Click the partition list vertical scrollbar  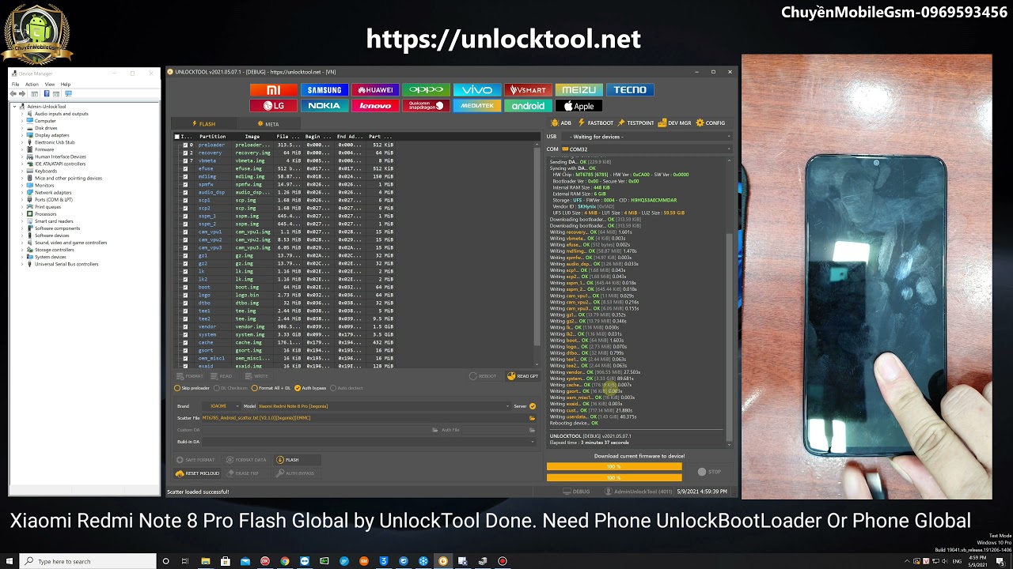click(x=538, y=245)
